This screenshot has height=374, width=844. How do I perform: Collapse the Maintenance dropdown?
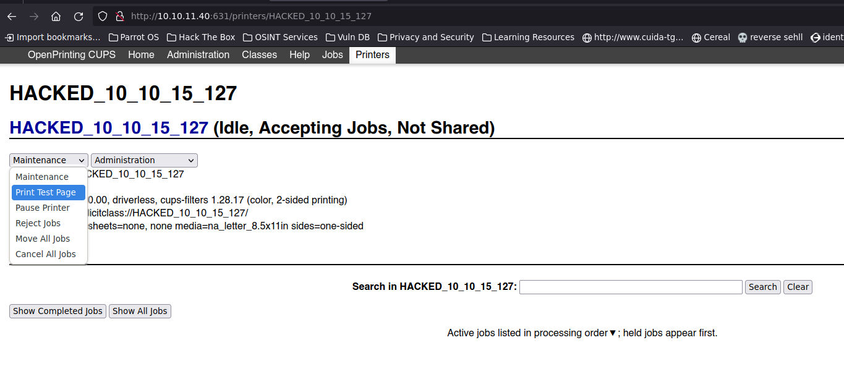point(49,160)
